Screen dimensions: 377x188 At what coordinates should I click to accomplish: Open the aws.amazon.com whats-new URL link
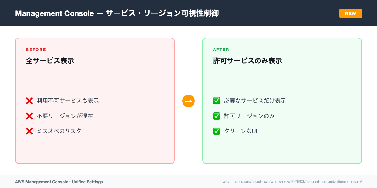[291, 182]
